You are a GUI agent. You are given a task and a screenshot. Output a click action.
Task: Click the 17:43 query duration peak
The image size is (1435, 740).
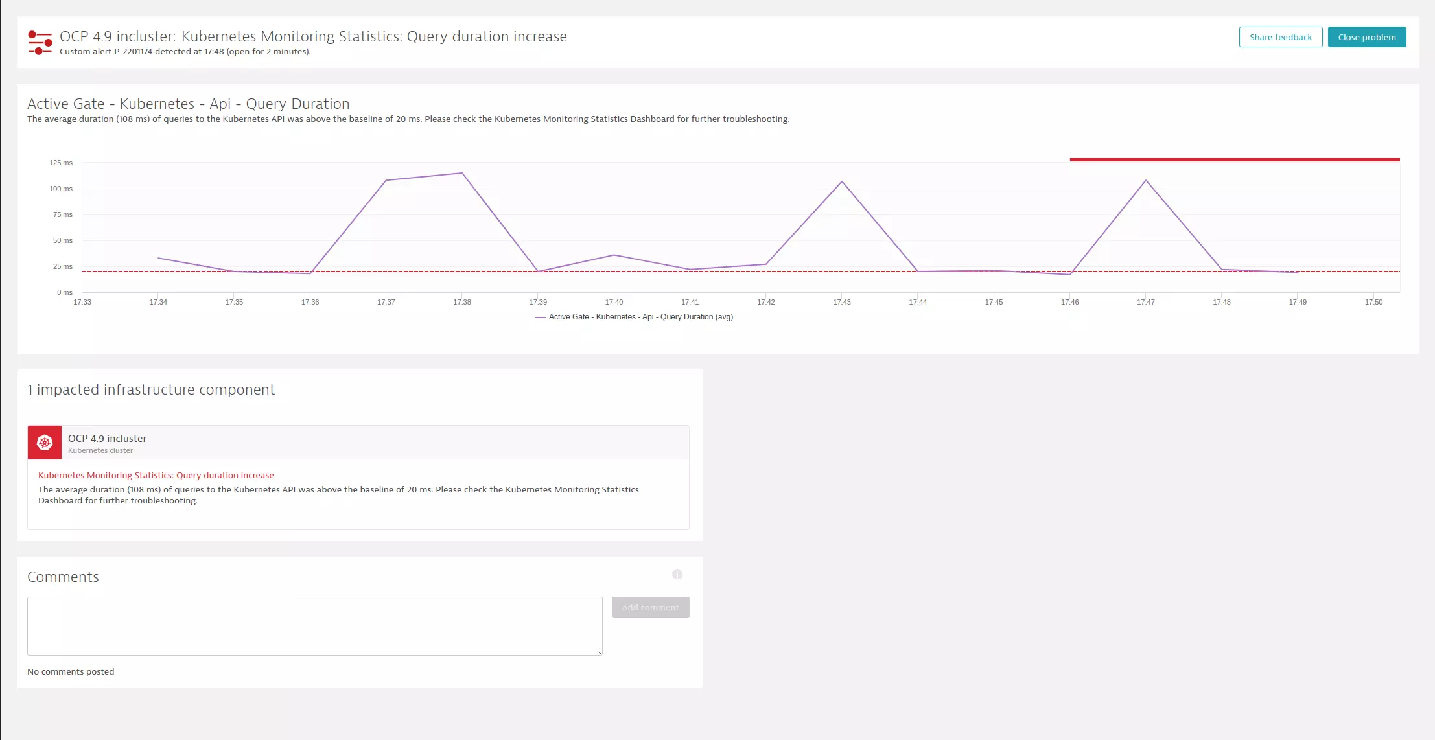click(x=842, y=182)
